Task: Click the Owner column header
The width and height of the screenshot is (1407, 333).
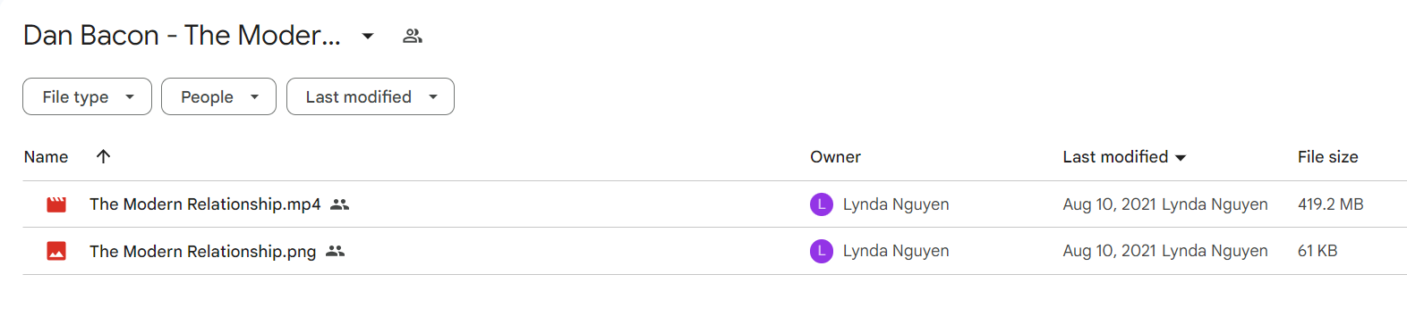Action: coord(835,157)
